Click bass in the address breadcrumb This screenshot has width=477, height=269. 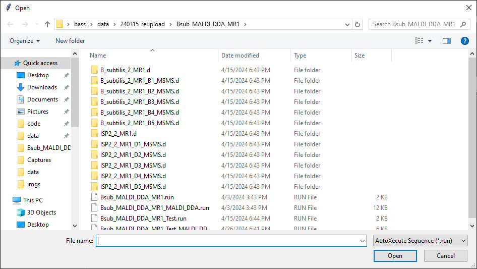coord(80,24)
